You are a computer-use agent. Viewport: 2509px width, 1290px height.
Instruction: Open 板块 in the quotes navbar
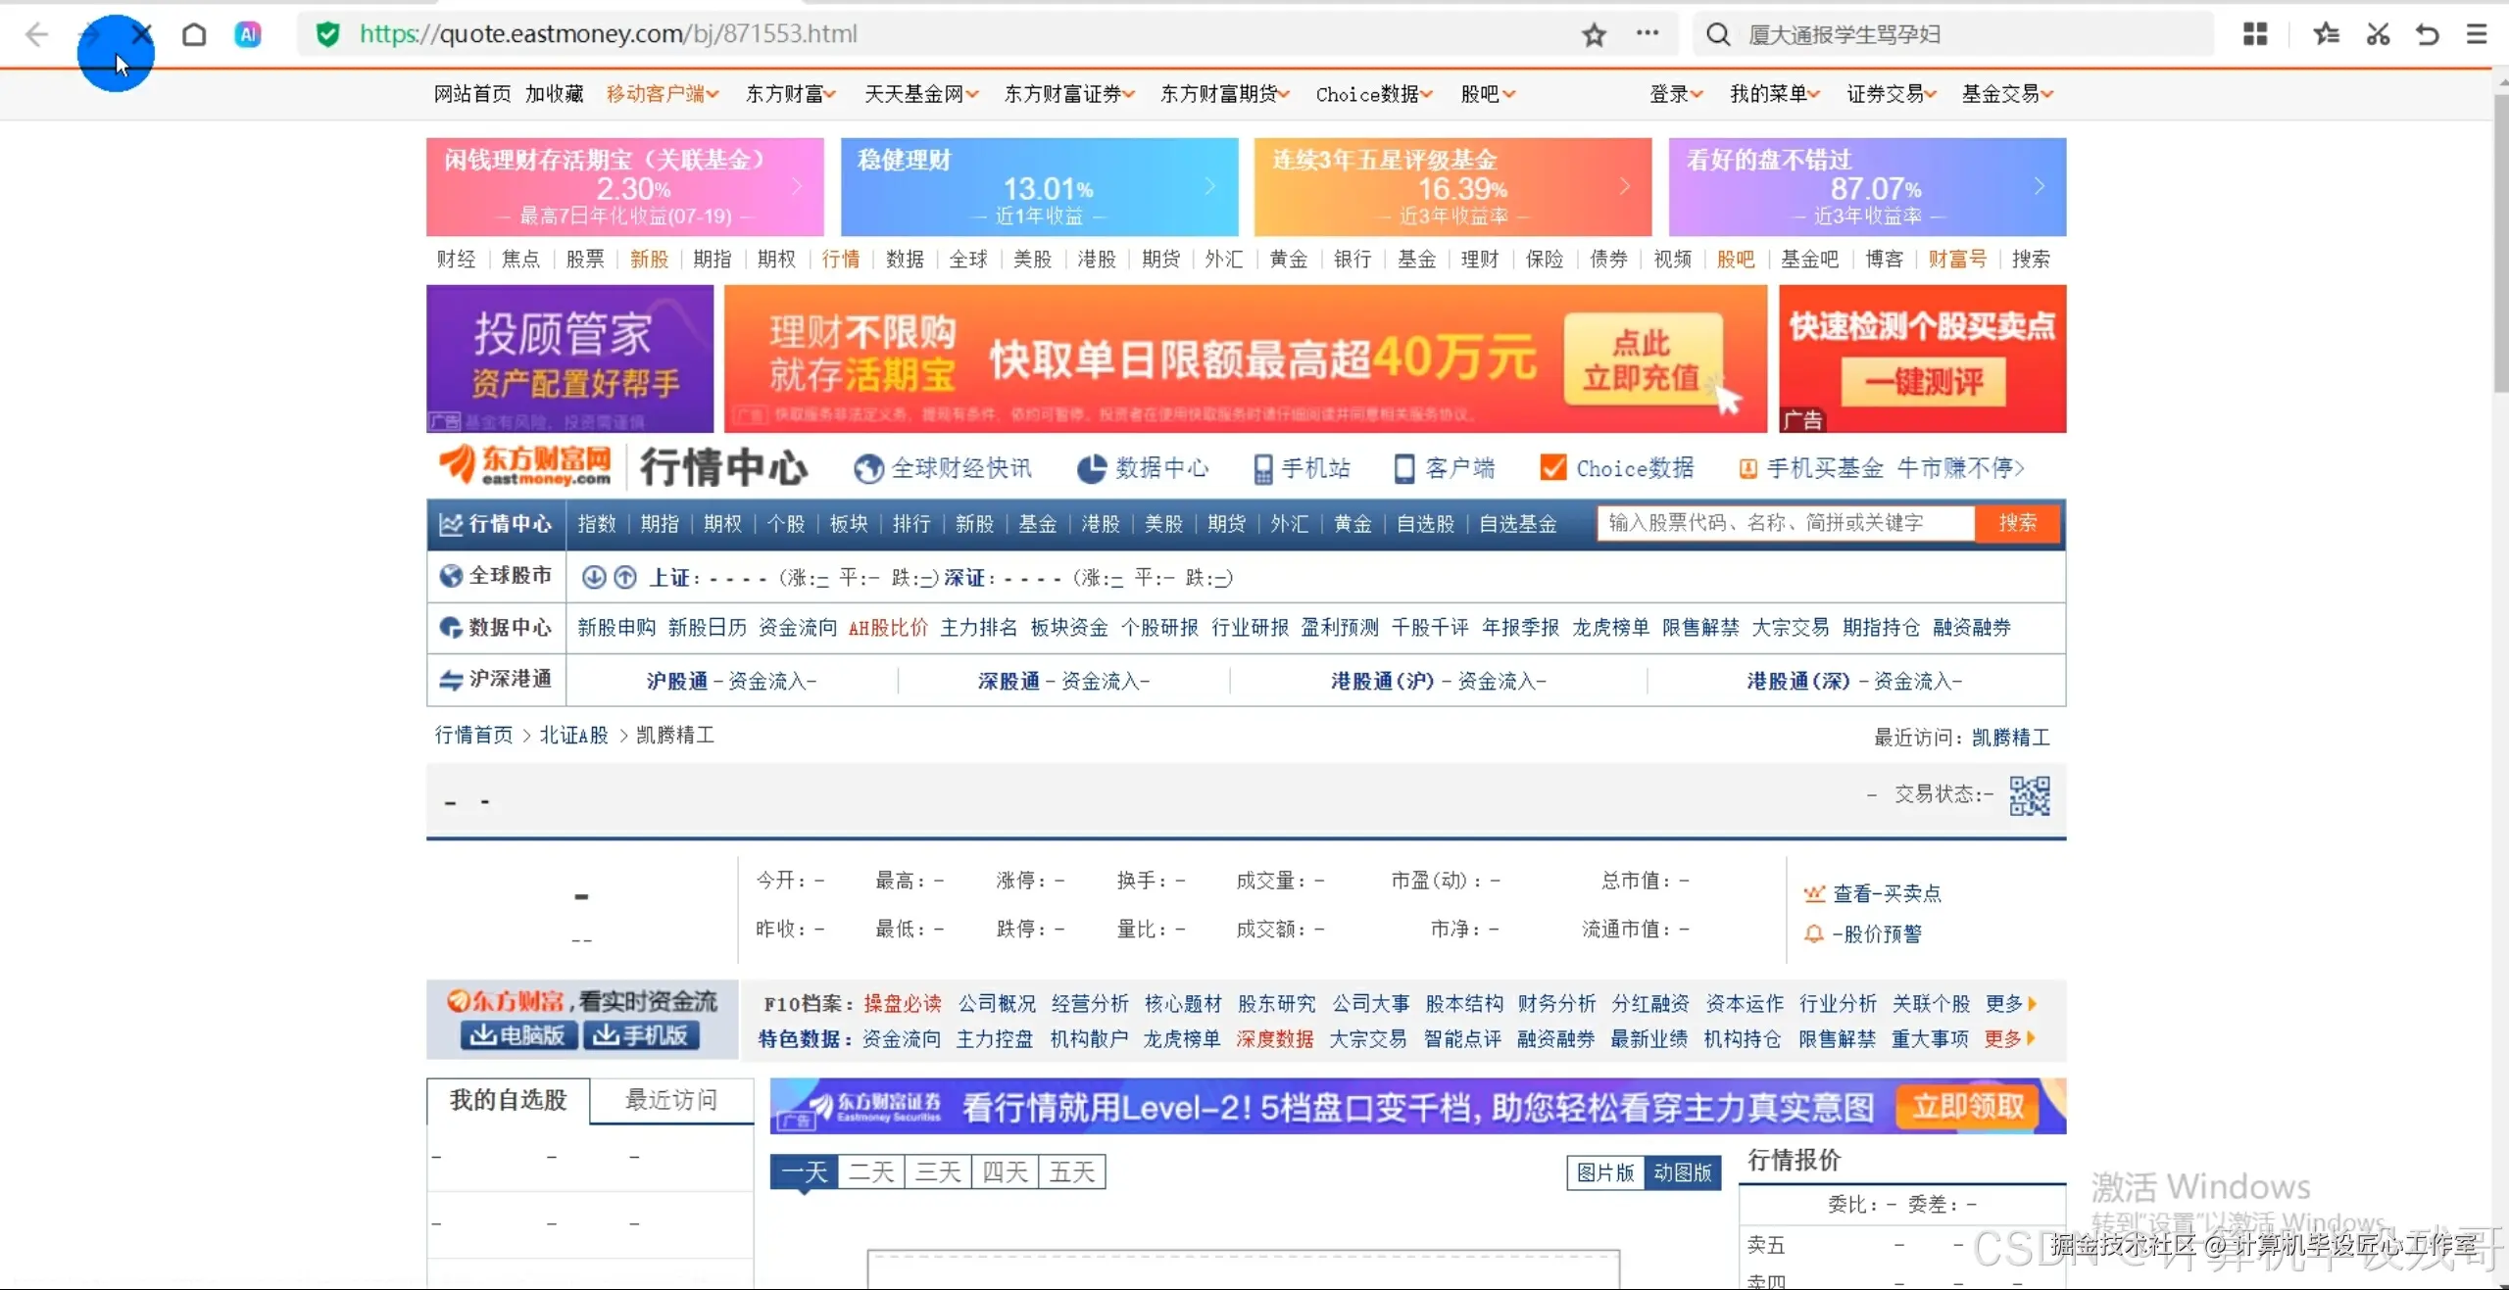(x=849, y=524)
